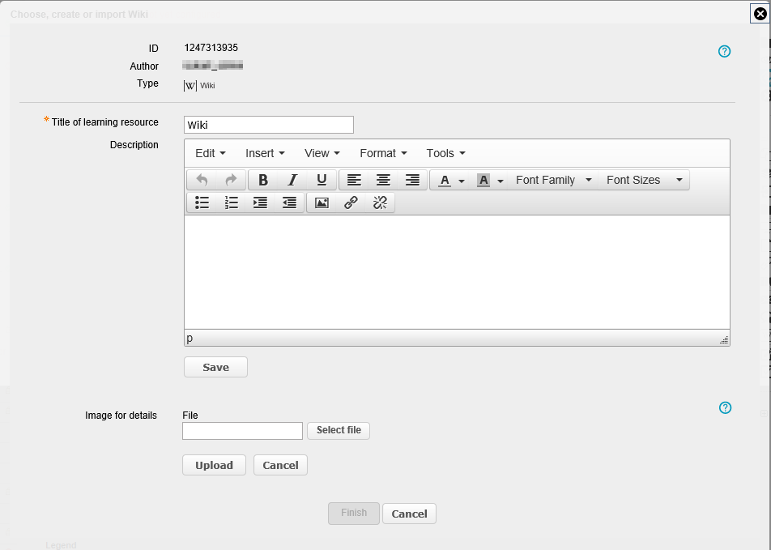Open the Font Sizes dropdown
Screen dimensions: 771x550
pyautogui.click(x=644, y=180)
